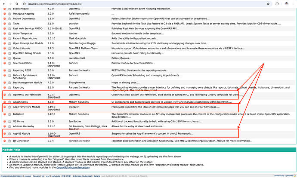Stop the Attachments module
The width and height of the screenshot is (297, 178).
tap(5, 102)
